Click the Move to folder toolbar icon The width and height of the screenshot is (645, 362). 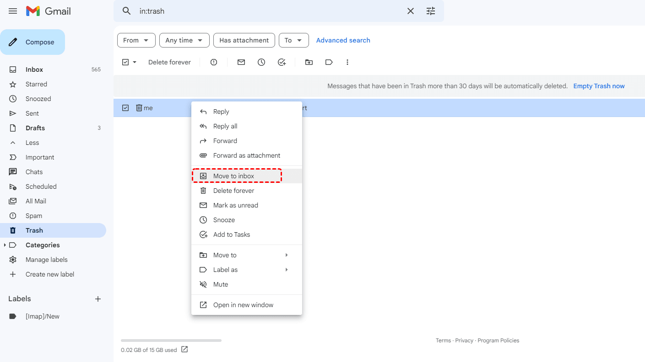click(309, 62)
